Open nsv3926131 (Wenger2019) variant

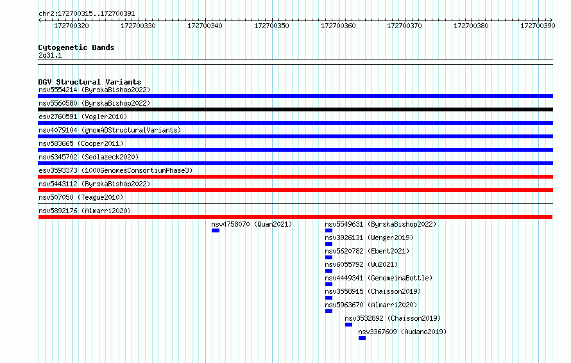click(x=369, y=238)
